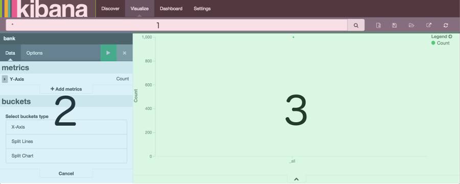Save the visualization with the floppy disk icon

click(394, 25)
